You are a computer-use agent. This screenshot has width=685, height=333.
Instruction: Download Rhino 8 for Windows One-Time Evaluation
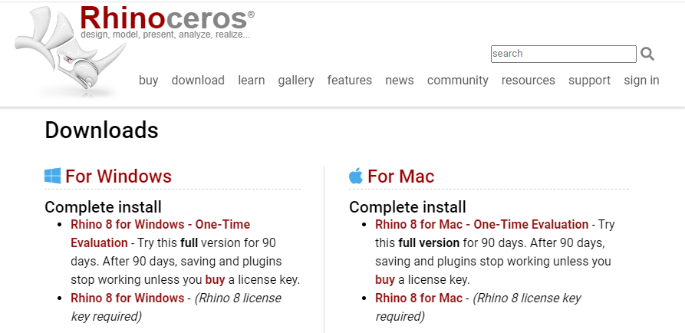(160, 233)
